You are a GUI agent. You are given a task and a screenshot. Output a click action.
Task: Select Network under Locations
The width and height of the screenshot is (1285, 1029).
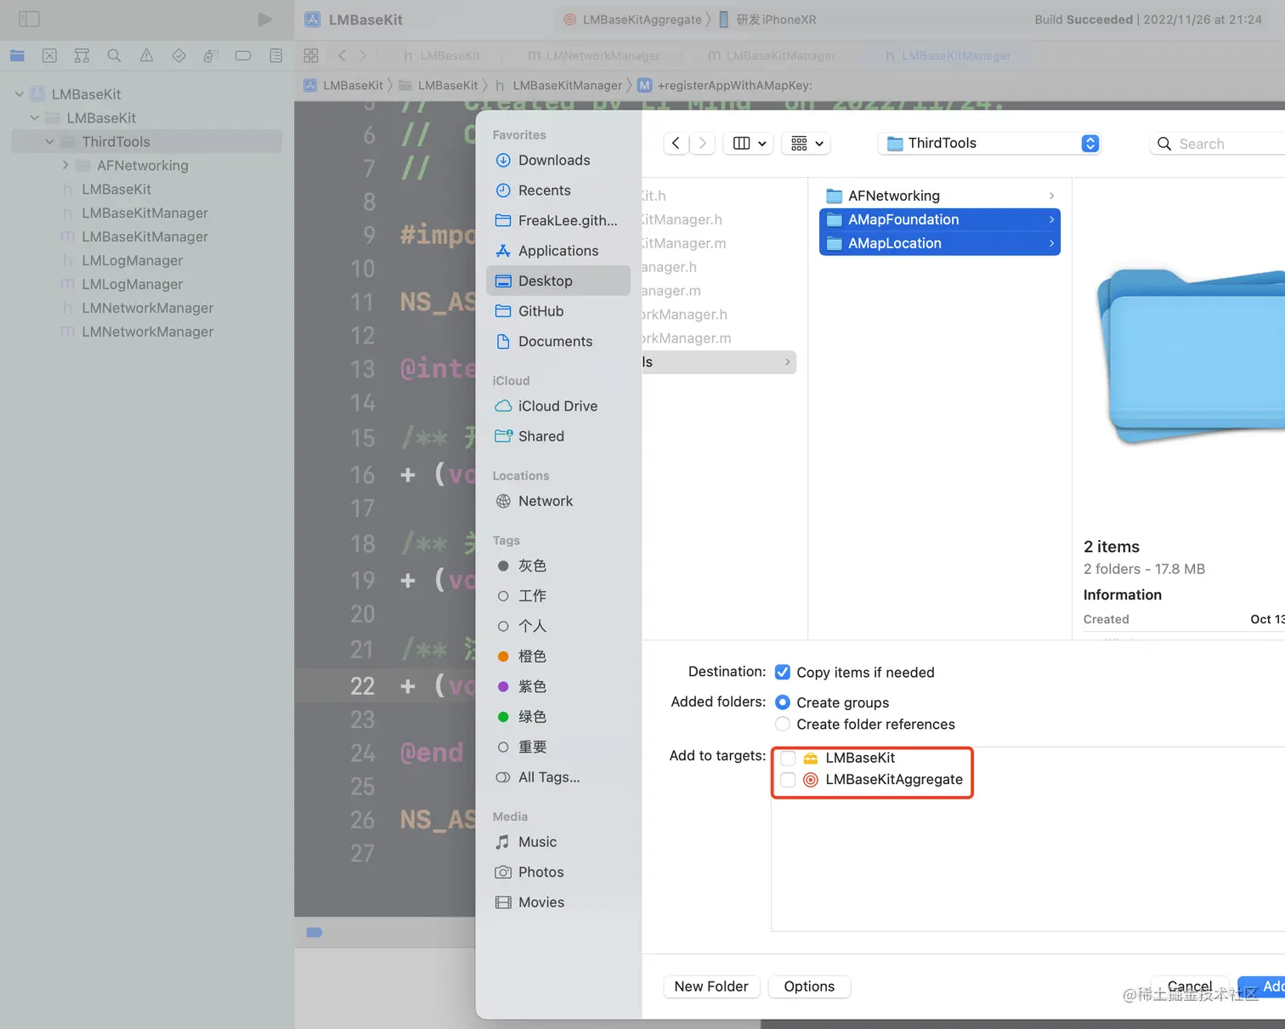click(x=557, y=501)
